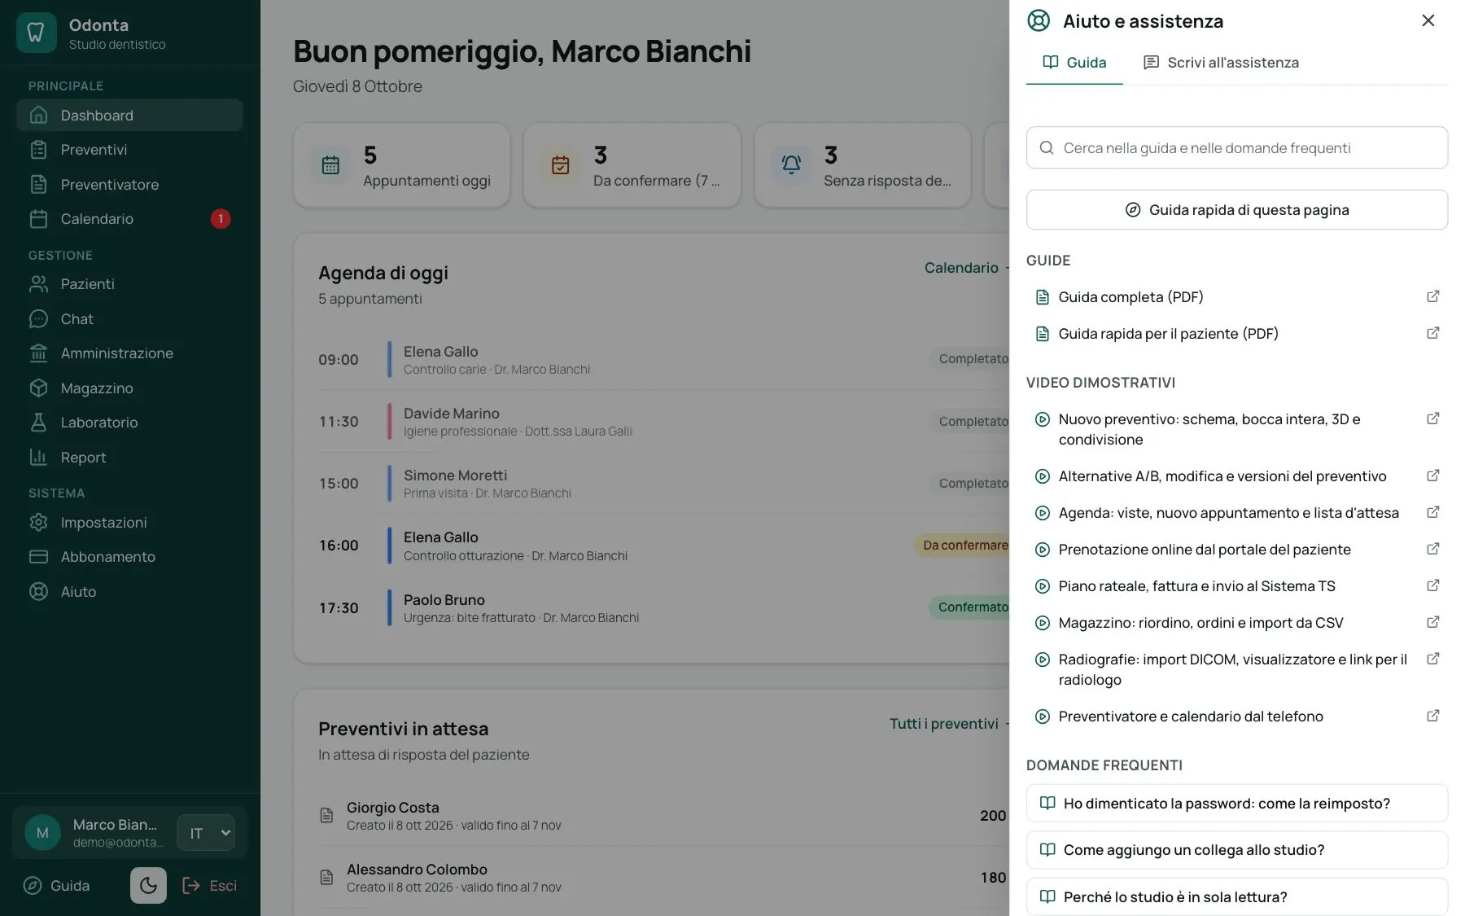Open Preventivatore in the sidebar

(x=129, y=185)
